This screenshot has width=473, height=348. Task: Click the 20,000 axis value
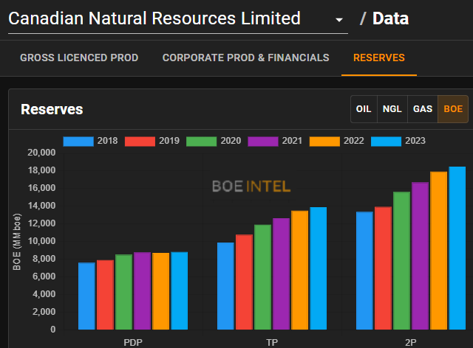point(41,153)
